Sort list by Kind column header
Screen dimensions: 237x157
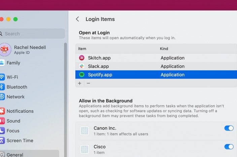(x=164, y=49)
